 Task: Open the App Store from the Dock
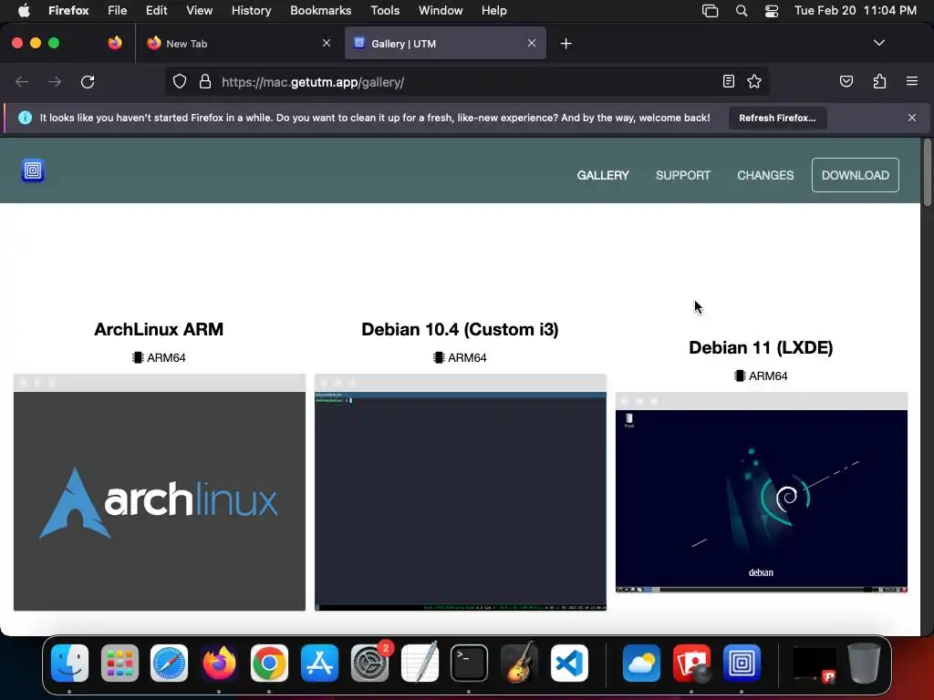(x=319, y=663)
